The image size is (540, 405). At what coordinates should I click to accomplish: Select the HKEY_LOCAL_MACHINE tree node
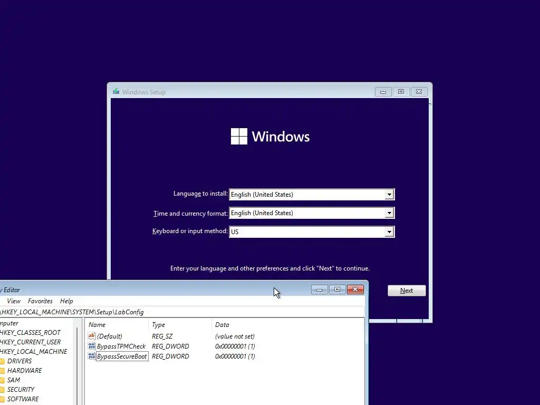pos(33,352)
